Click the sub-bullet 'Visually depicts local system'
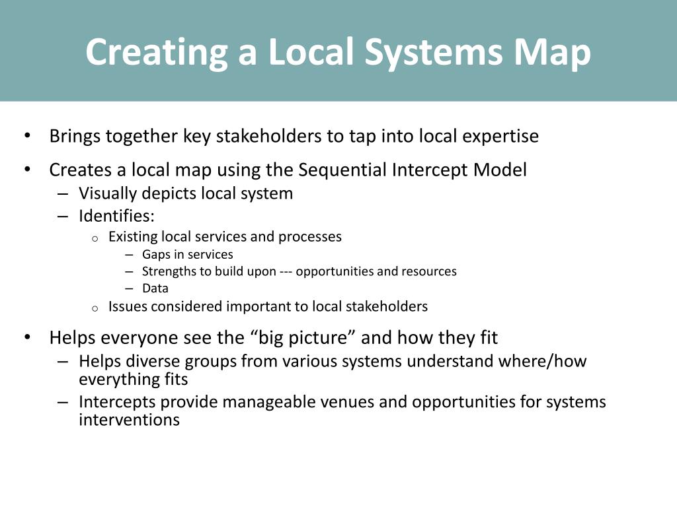This screenshot has width=677, height=507. coord(186,193)
